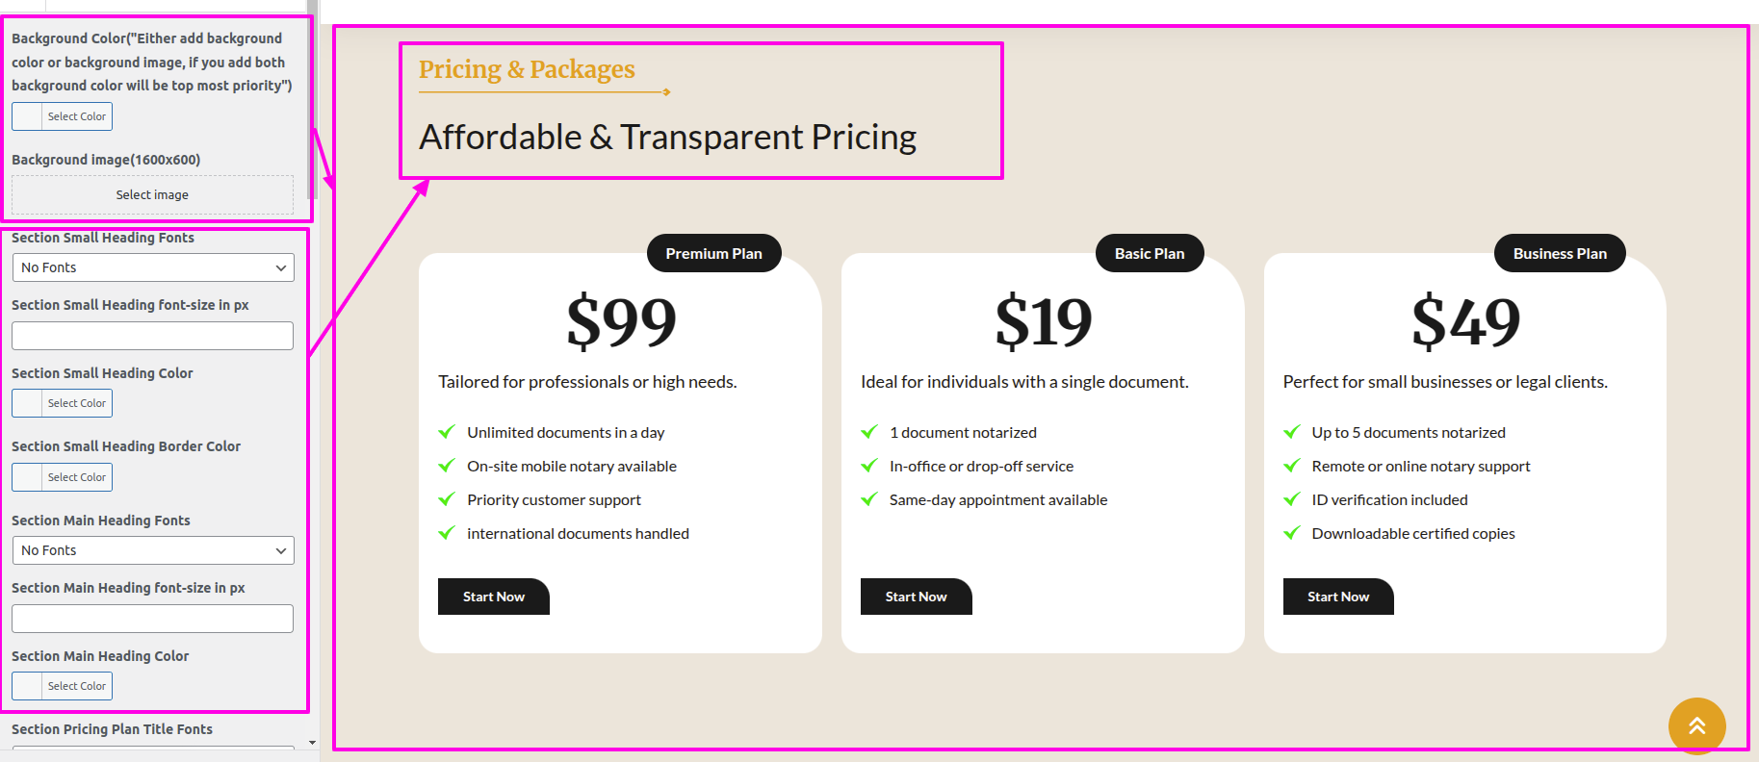Screen dimensions: 1759x762
Task: Click the scroll-to-top arrow button
Action: coord(1696,725)
